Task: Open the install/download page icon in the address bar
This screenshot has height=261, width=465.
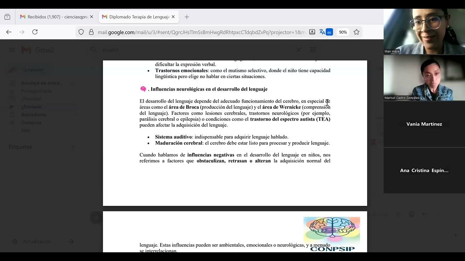Action: point(312,32)
